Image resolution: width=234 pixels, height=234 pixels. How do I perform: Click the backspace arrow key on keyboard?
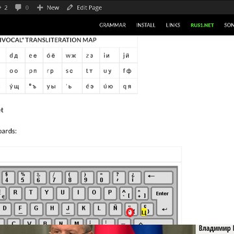click(x=159, y=177)
